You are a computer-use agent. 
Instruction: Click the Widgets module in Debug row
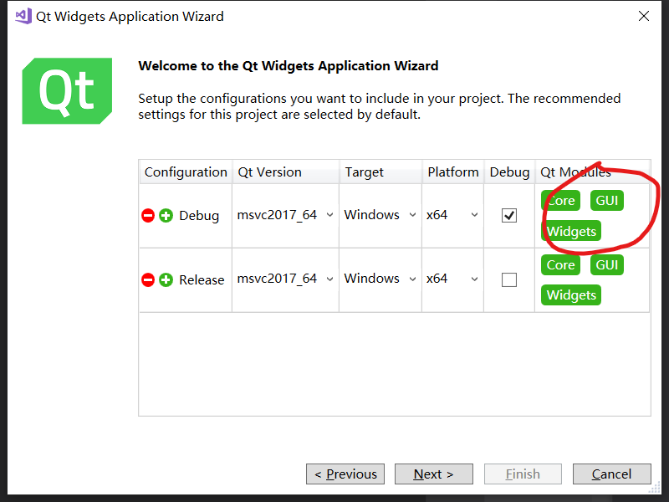[x=571, y=231]
